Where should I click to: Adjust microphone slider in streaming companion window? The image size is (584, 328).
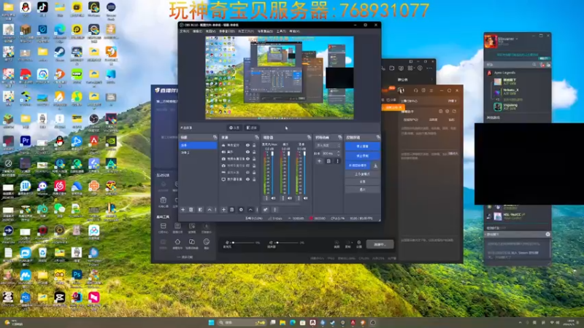[243, 243]
